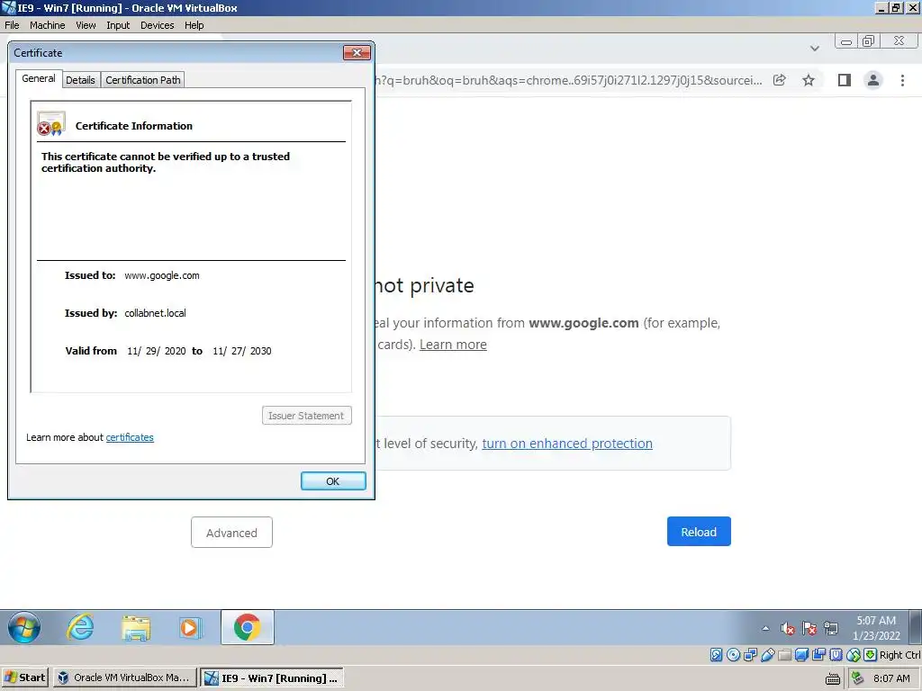Click OK in Certificate dialog
The height and width of the screenshot is (691, 922).
point(333,481)
